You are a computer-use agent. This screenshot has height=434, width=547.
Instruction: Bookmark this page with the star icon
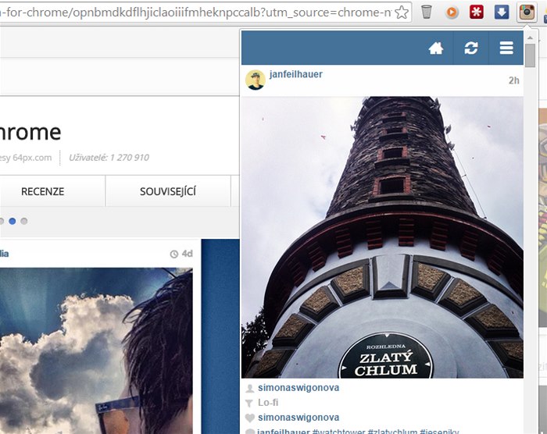[x=401, y=12]
